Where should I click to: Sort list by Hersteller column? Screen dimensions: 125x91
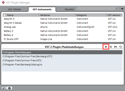(x=57, y=15)
